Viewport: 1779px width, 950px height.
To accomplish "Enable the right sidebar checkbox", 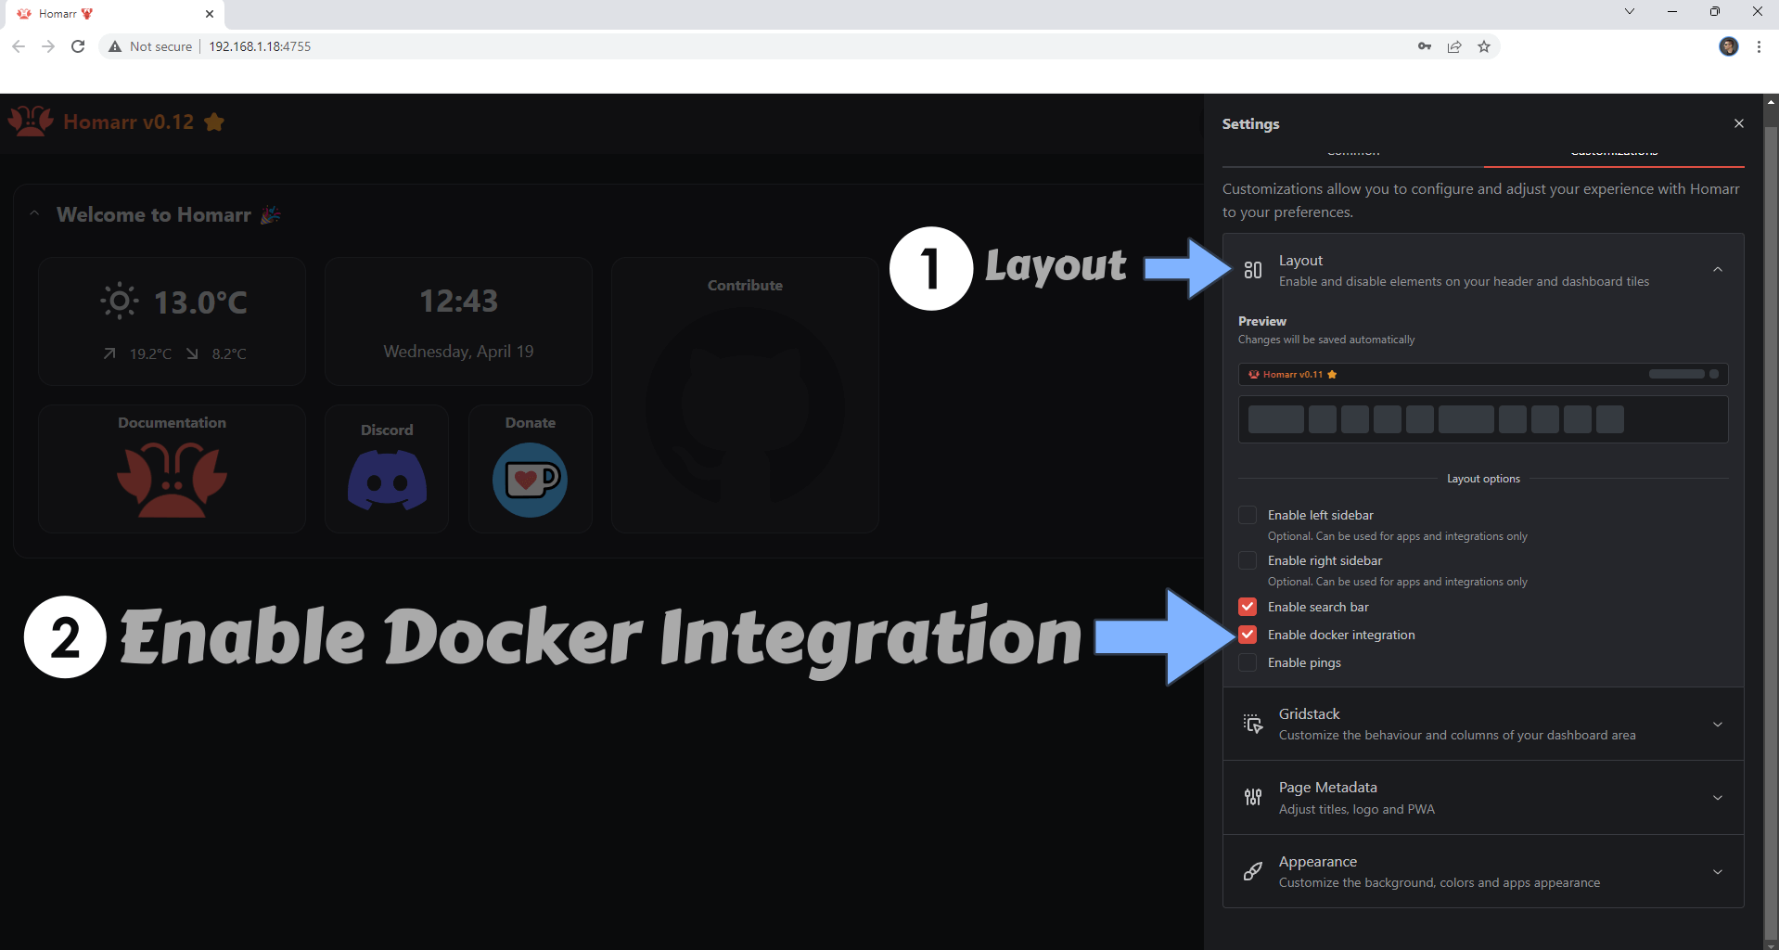I will pyautogui.click(x=1248, y=560).
